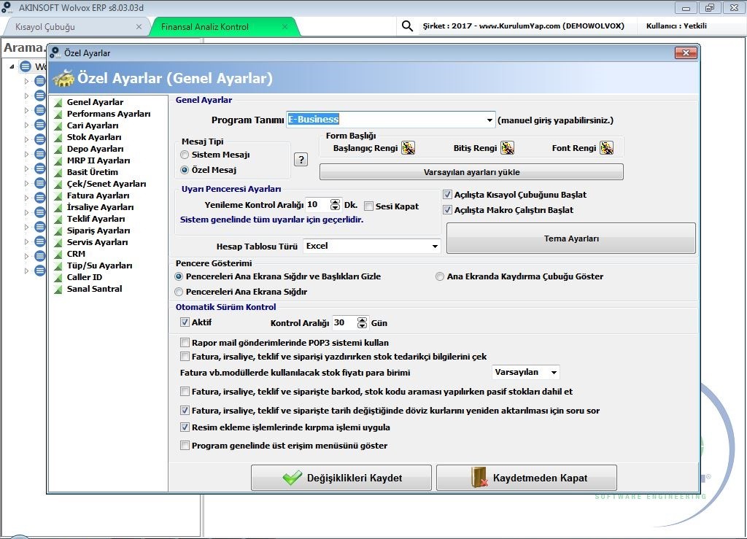Decrease the Kontrol Aralığı days value
Image resolution: width=747 pixels, height=539 pixels.
(362, 326)
